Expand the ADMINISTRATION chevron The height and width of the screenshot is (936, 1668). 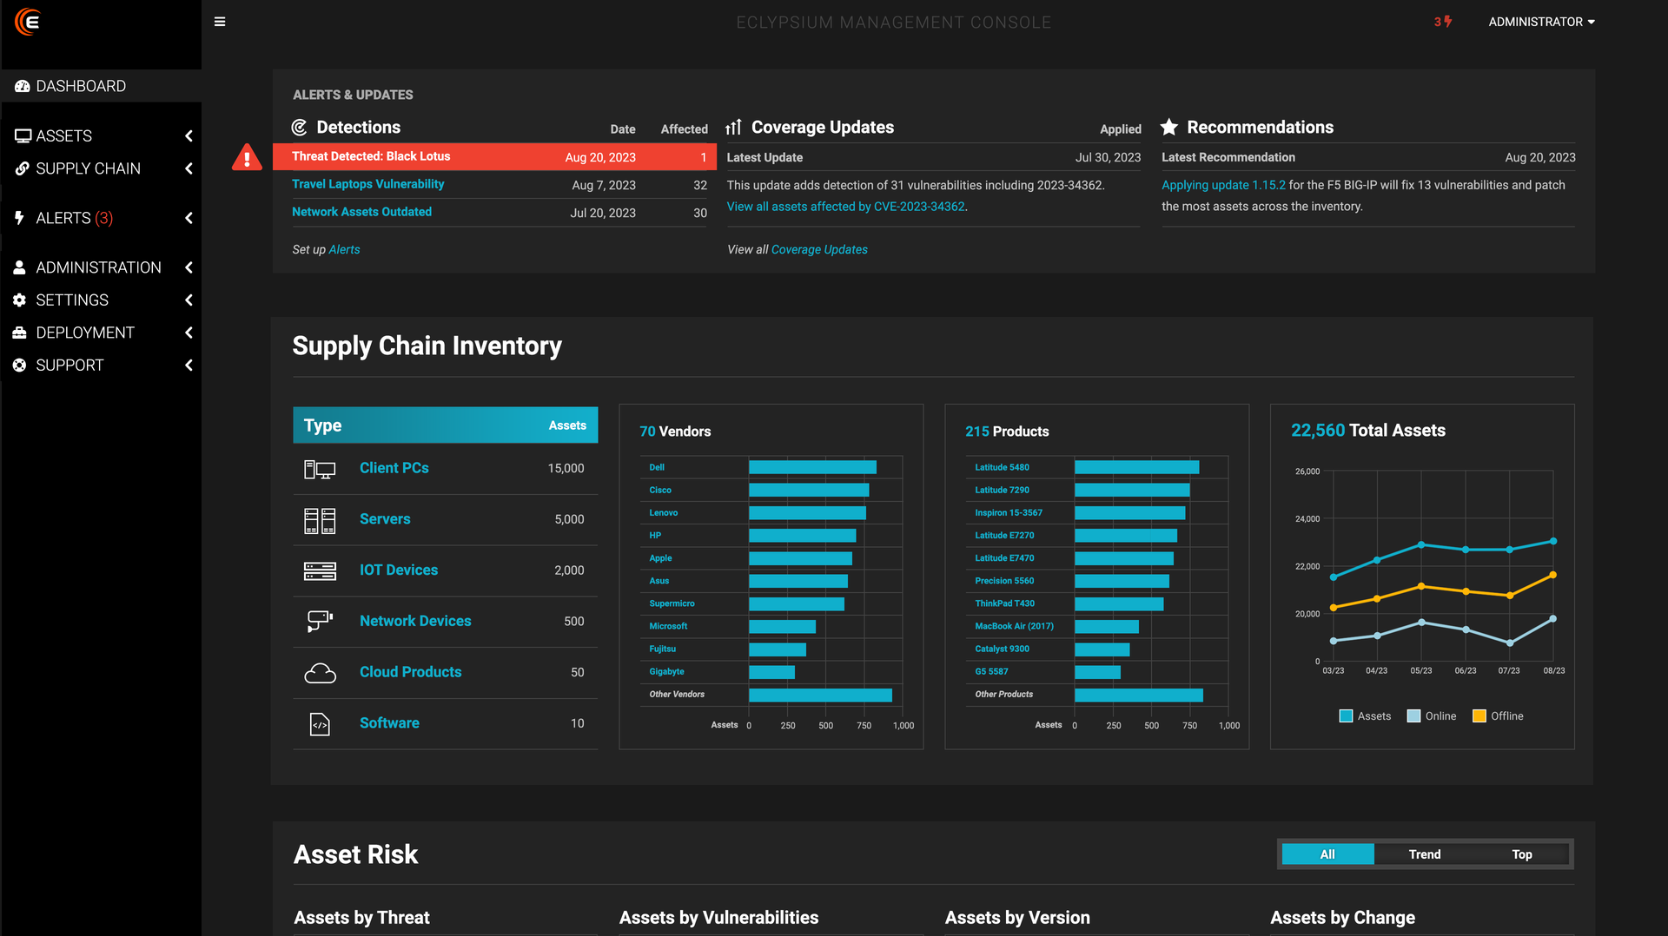tap(189, 267)
